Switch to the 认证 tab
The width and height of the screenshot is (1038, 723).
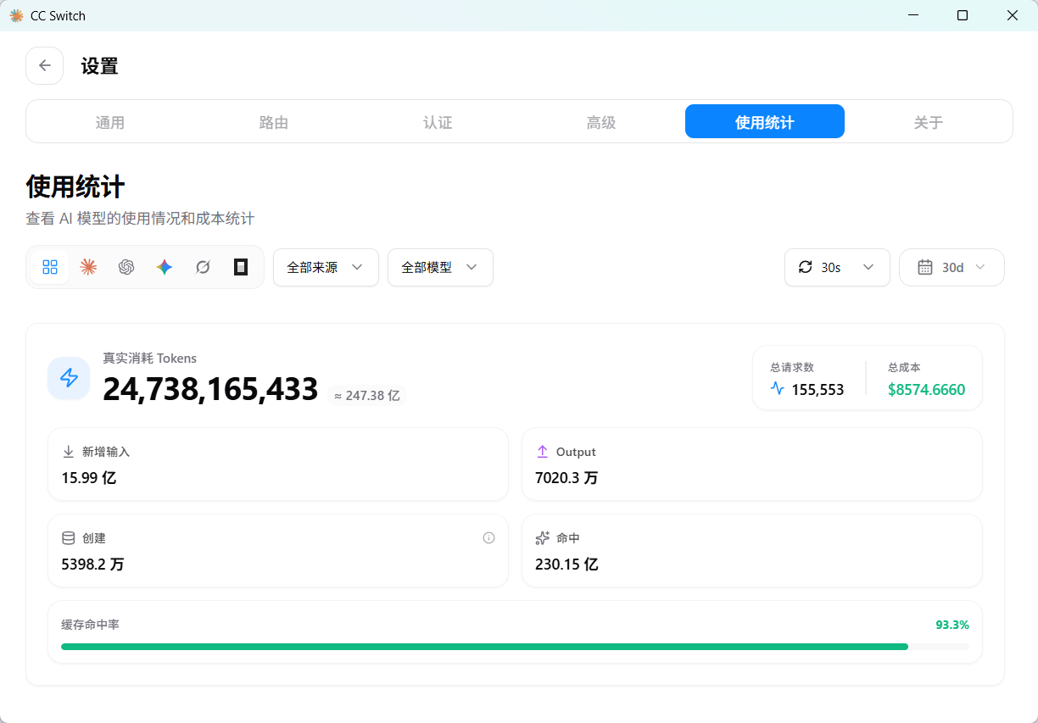click(438, 122)
